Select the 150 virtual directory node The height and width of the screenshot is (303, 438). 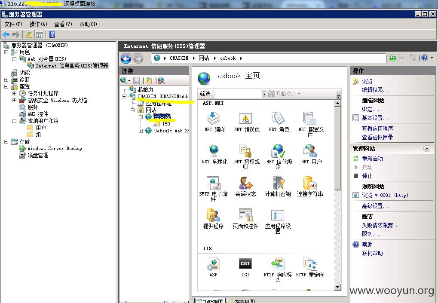click(166, 124)
